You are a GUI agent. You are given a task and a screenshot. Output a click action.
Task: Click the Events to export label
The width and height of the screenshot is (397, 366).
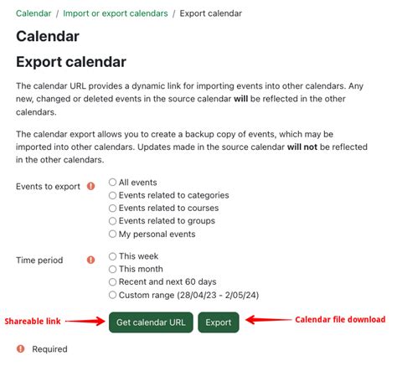click(x=48, y=186)
